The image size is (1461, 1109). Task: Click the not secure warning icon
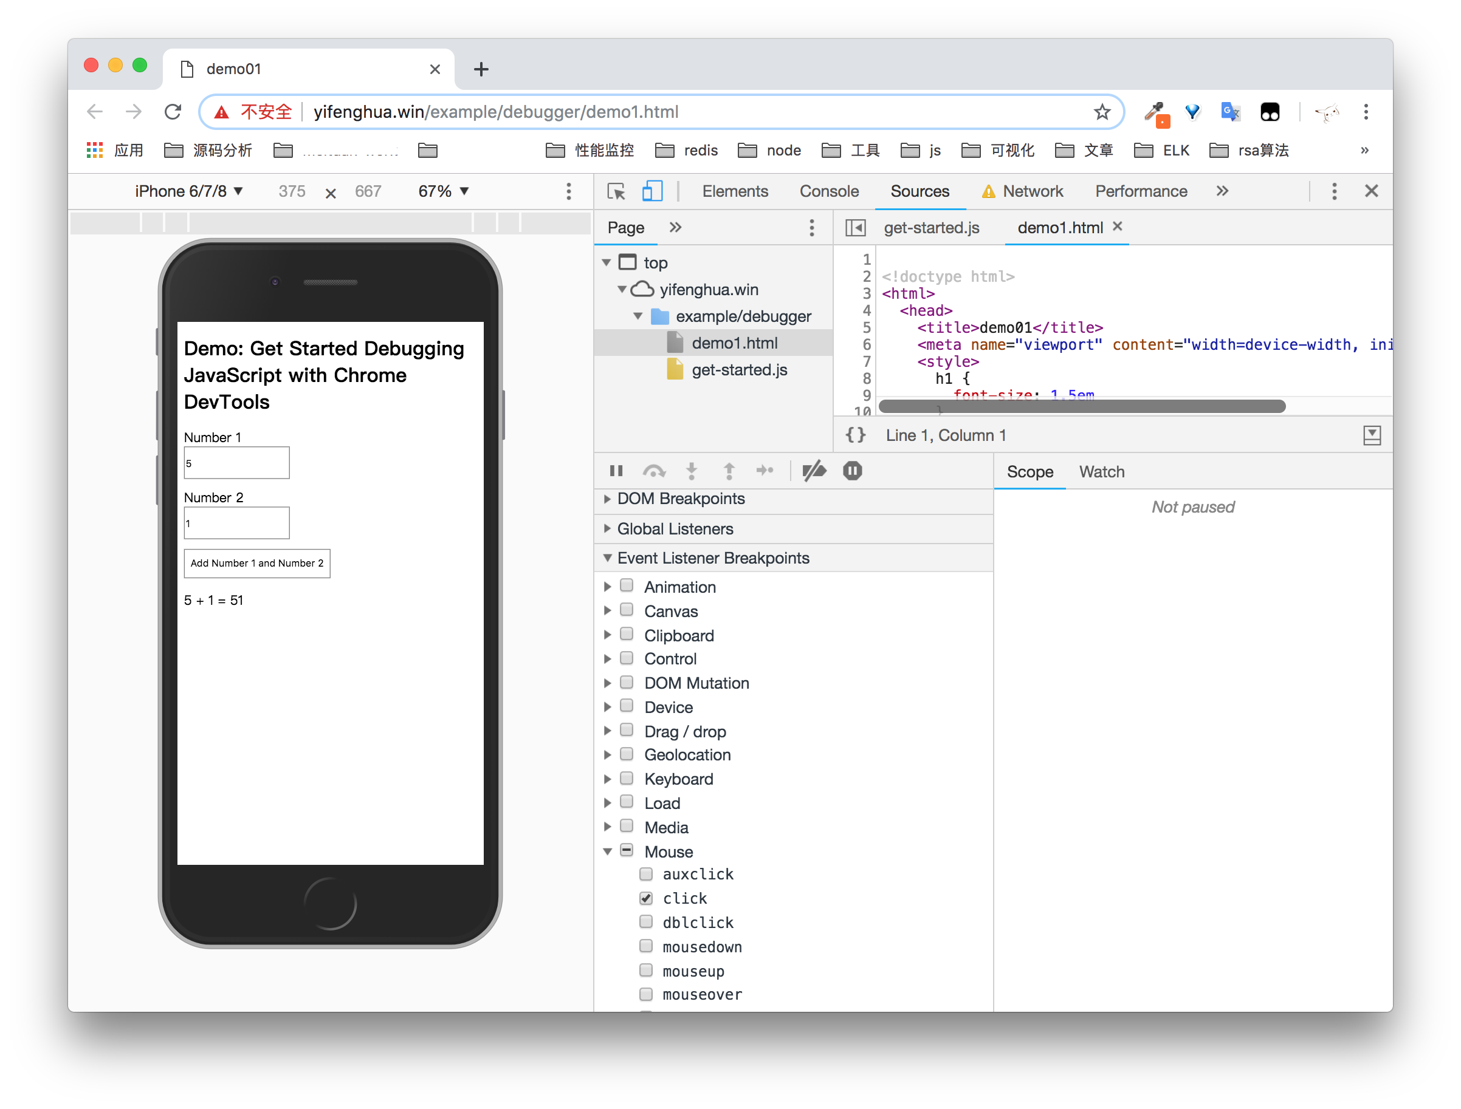click(x=222, y=112)
